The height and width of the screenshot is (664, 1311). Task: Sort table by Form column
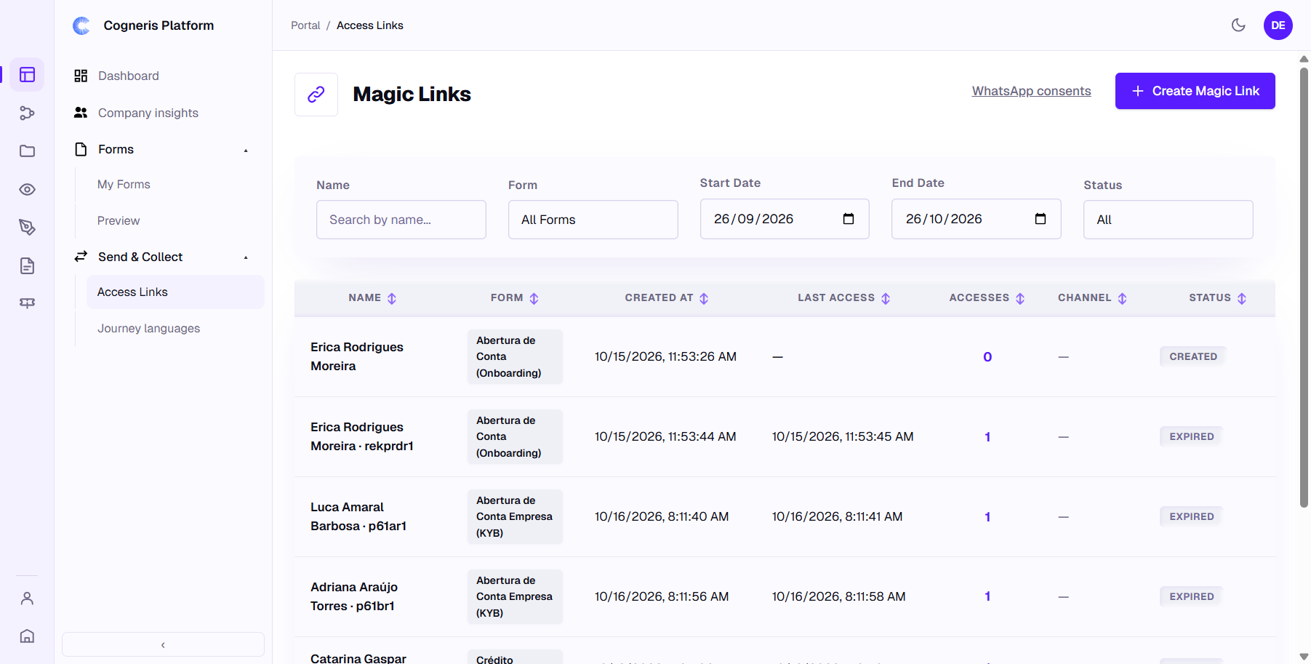click(534, 298)
